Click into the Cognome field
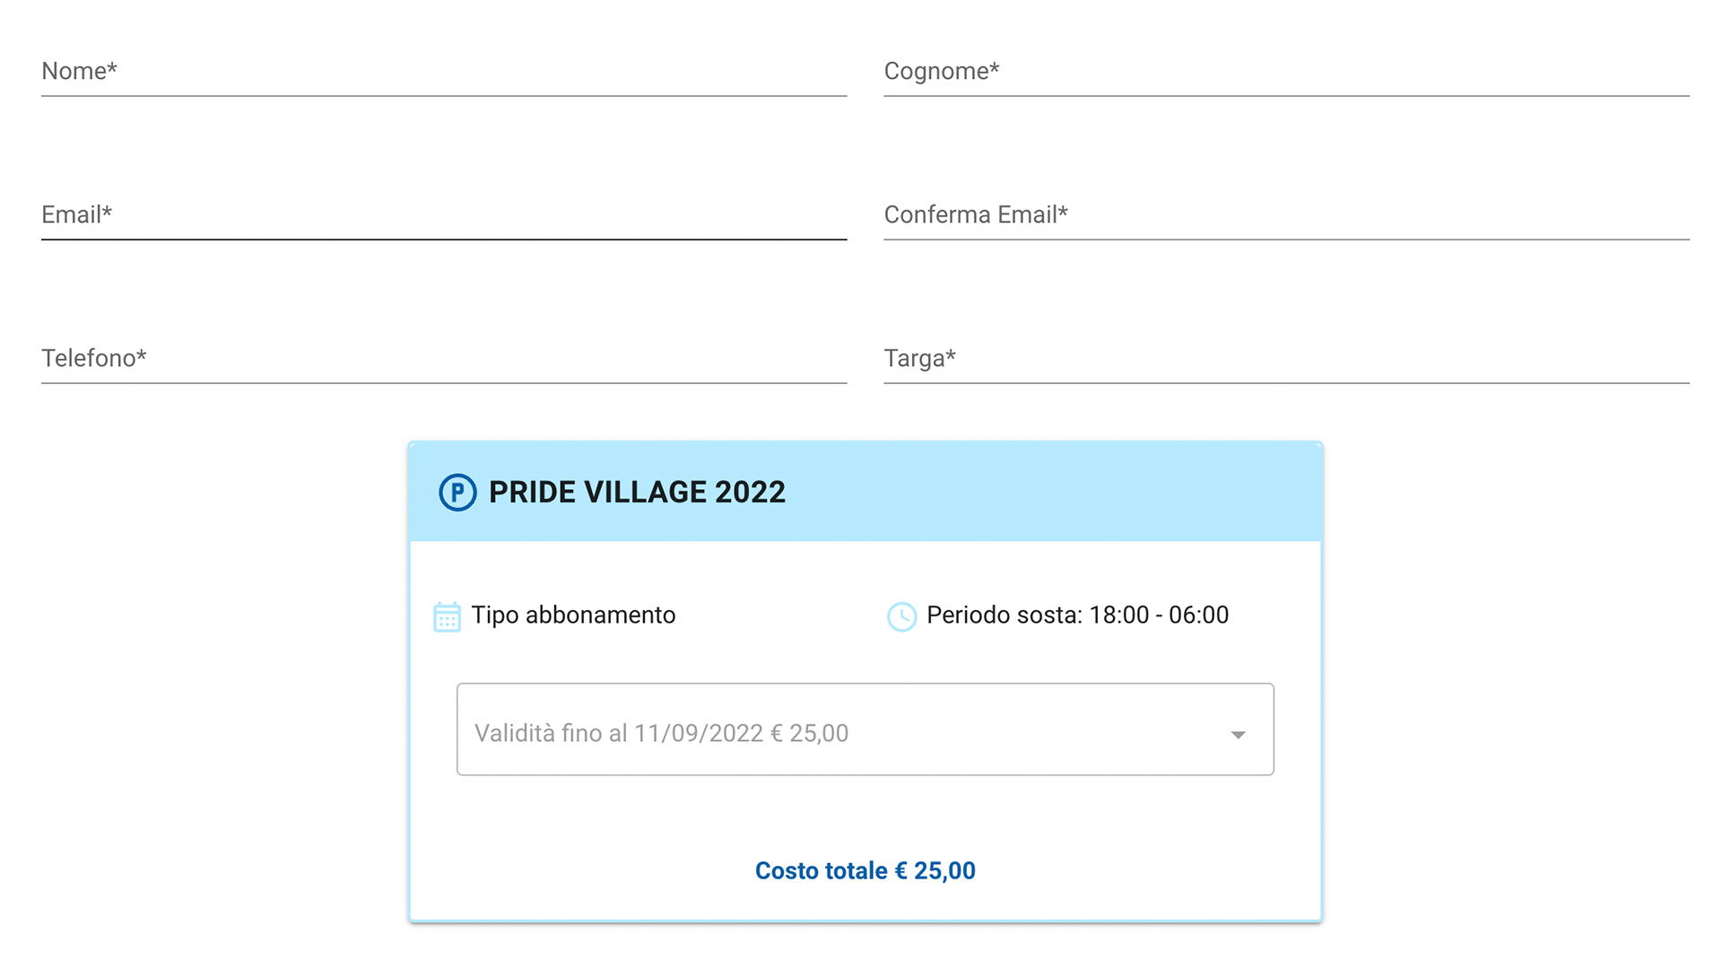This screenshot has height=969, width=1722. point(1286,72)
